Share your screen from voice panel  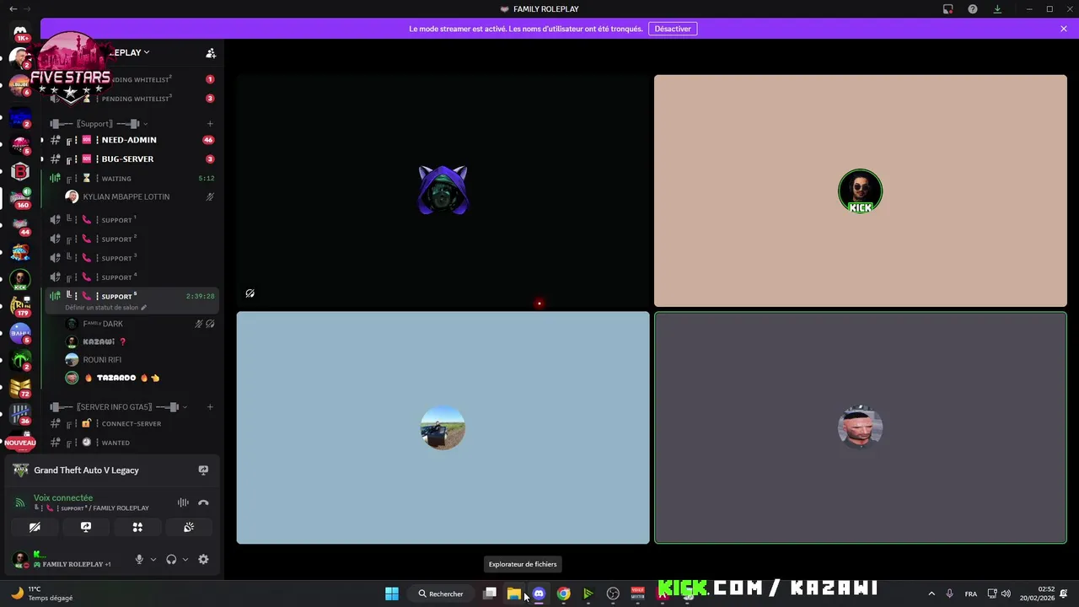(x=86, y=527)
